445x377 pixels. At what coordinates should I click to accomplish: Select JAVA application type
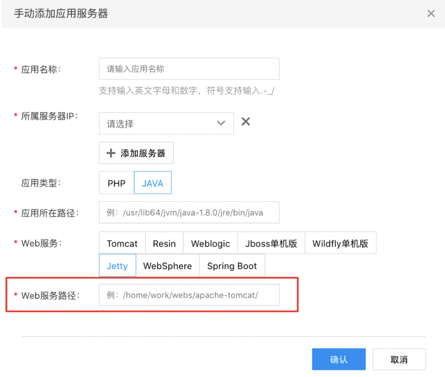tap(152, 183)
